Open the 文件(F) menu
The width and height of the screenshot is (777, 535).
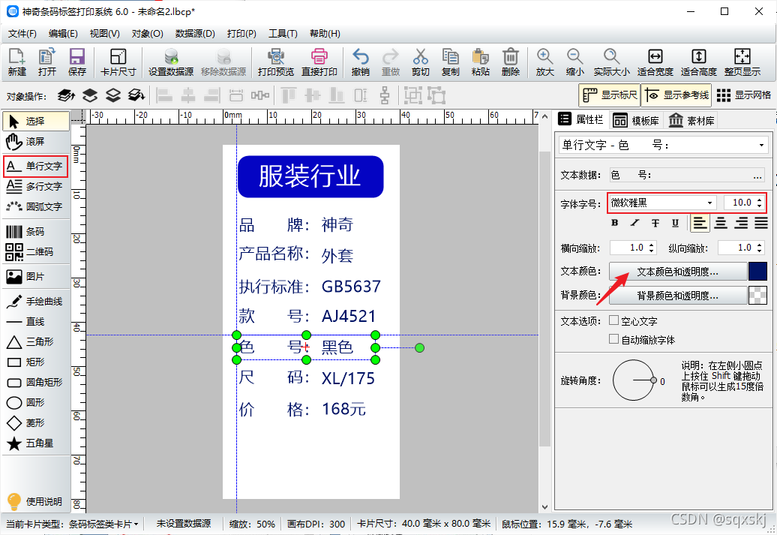pyautogui.click(x=22, y=34)
